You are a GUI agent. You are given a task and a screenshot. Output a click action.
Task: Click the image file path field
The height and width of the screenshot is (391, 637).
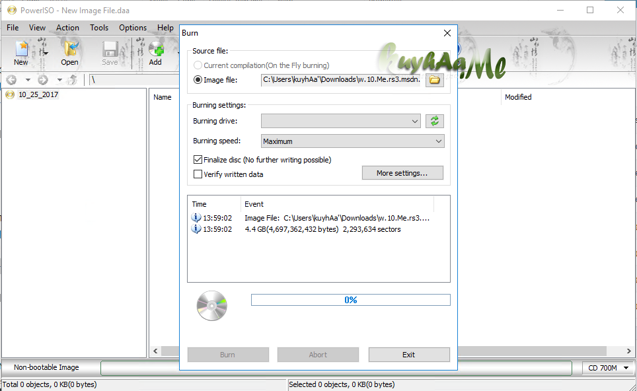coord(341,79)
